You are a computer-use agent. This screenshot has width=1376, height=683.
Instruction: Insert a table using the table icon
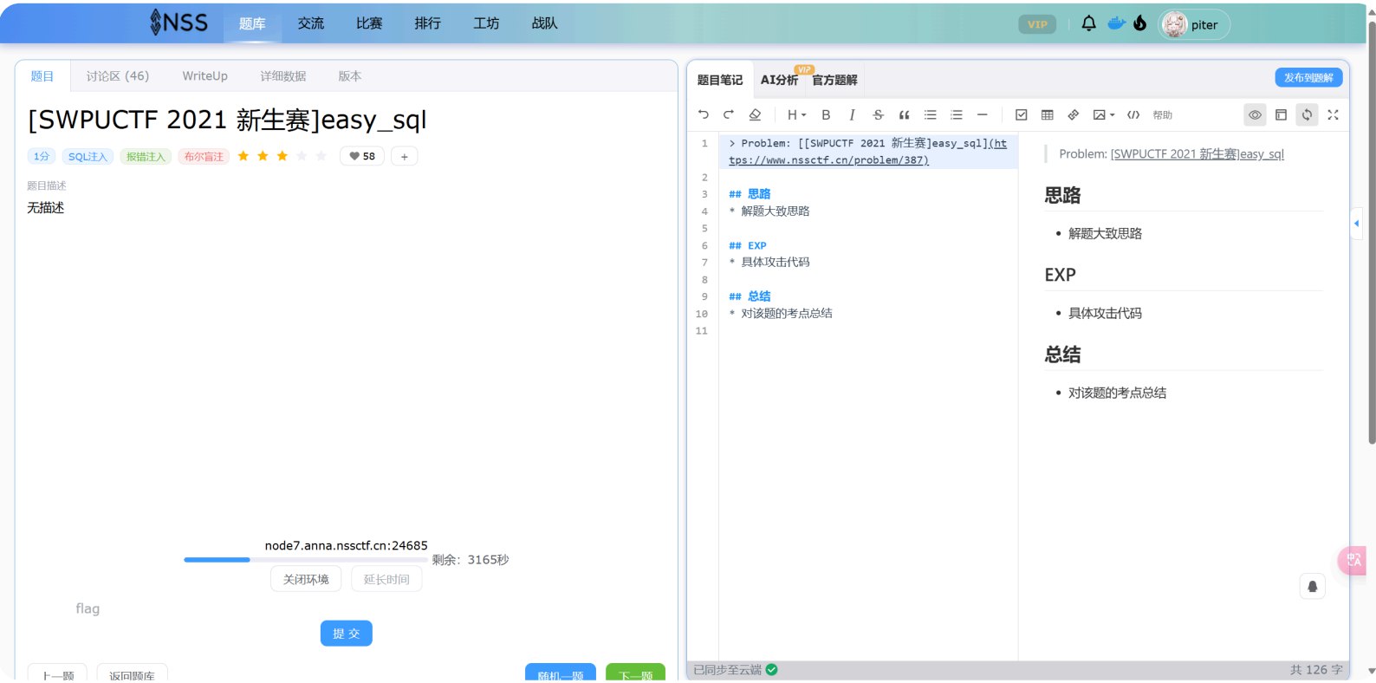[x=1047, y=114]
